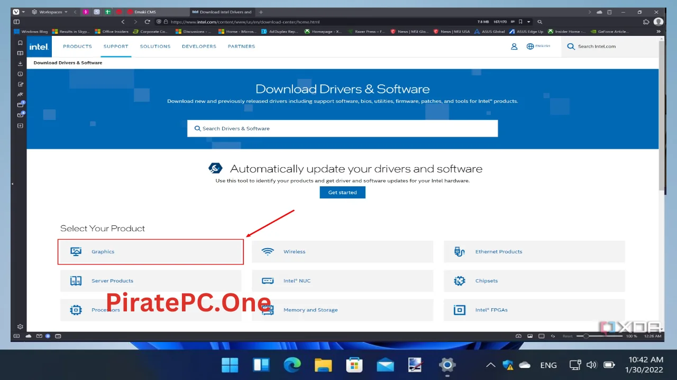677x380 pixels.
Task: Open a new browser tab
Action: (261, 12)
